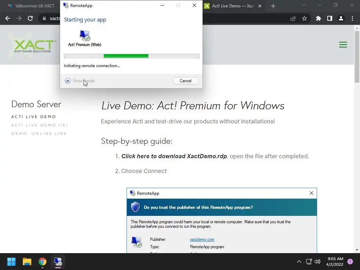Click the XACT Software Solutions logo
This screenshot has width=360, height=270.
(x=32, y=45)
